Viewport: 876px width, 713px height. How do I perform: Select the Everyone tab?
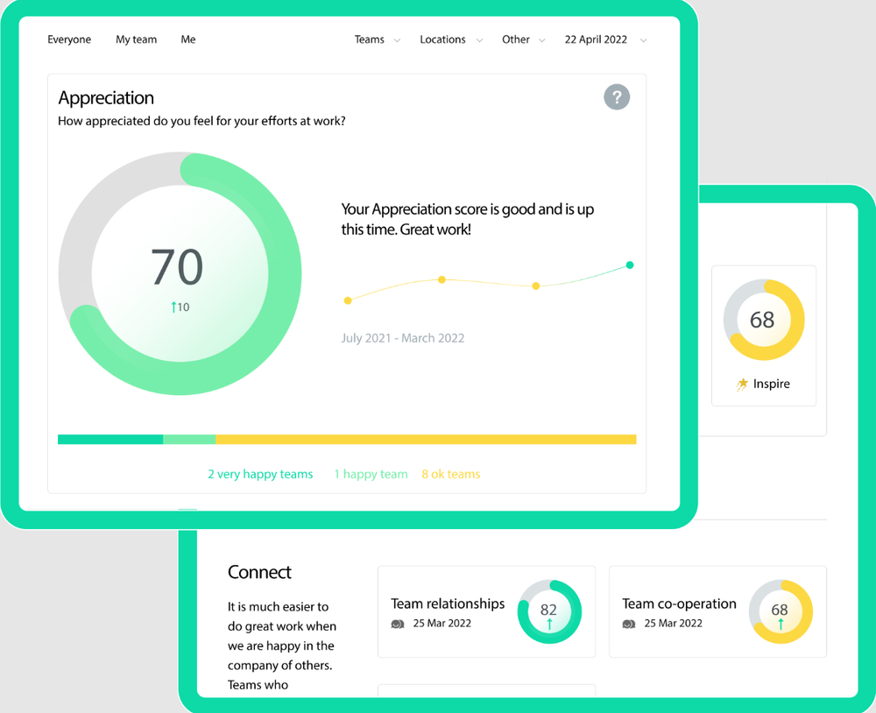click(69, 39)
